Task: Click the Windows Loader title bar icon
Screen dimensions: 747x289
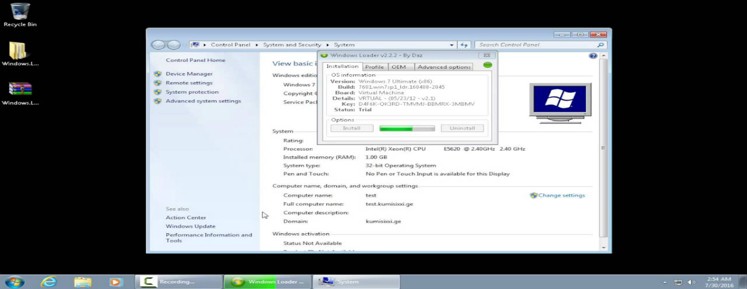Action: [x=324, y=55]
